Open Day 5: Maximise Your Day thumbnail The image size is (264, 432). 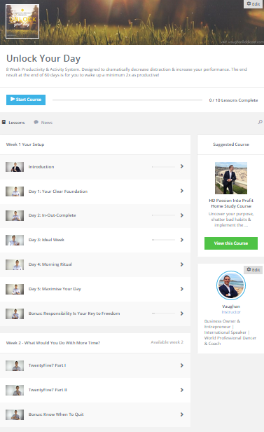pyautogui.click(x=15, y=289)
